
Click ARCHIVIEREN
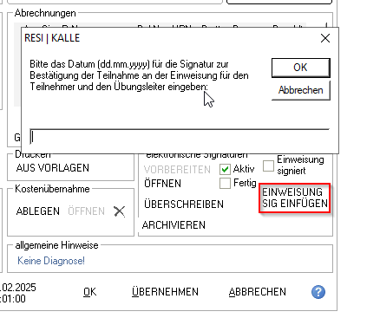click(x=174, y=225)
